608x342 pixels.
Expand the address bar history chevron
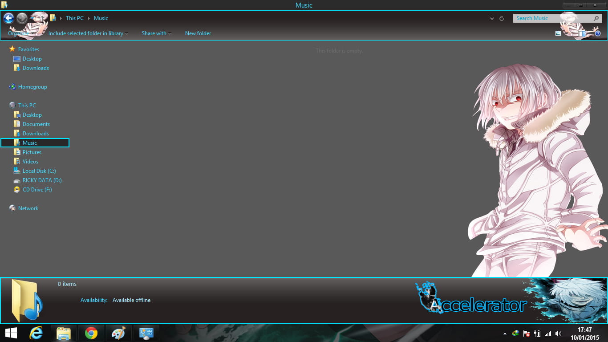coord(492,18)
